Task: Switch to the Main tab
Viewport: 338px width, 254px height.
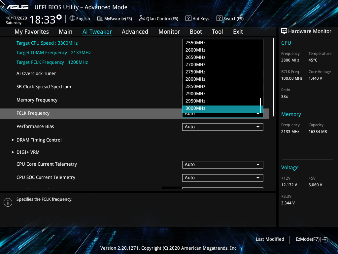Action: click(66, 32)
